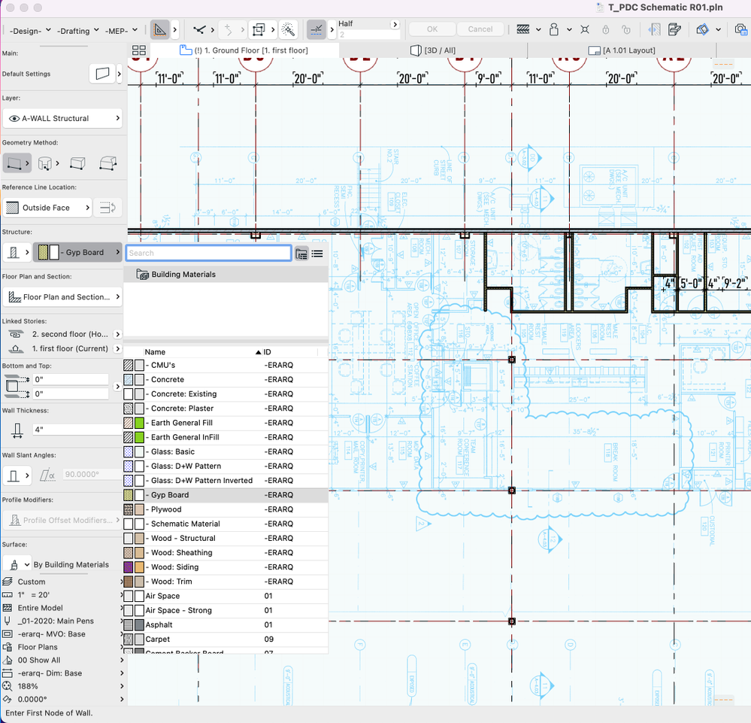Image resolution: width=751 pixels, height=723 pixels.
Task: Click the tab overview grid icon
Action: [x=138, y=50]
